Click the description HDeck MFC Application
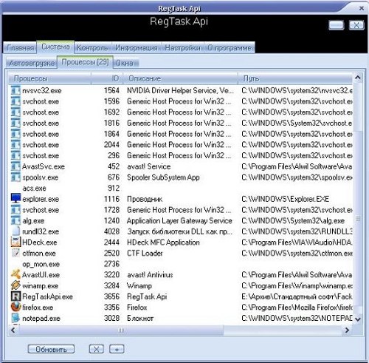The height and width of the screenshot is (363, 369). [163, 242]
